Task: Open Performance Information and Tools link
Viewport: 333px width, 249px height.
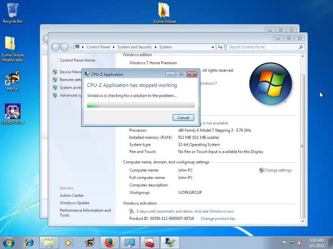Action: [x=85, y=213]
